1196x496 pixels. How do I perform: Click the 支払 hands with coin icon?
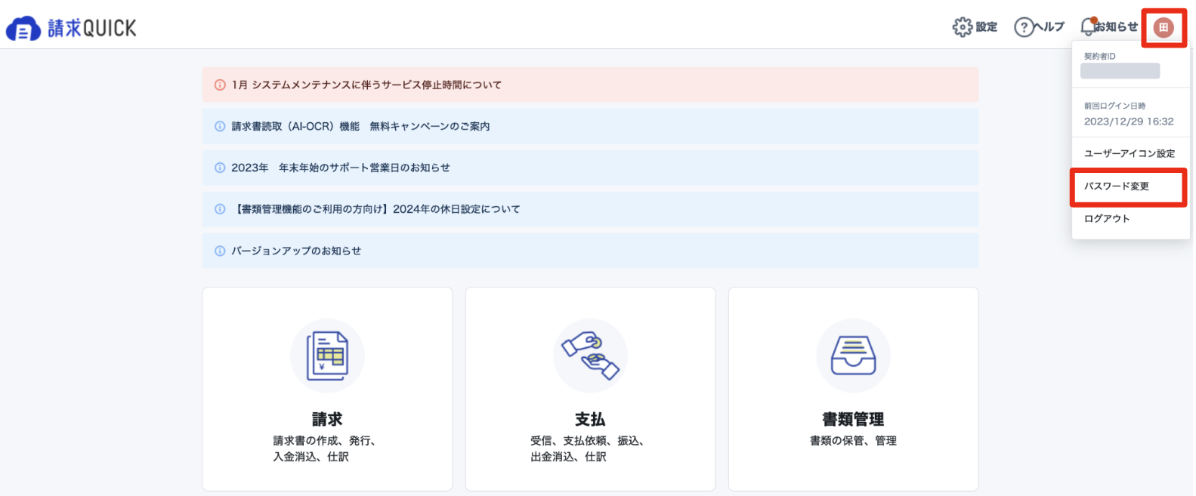tap(590, 356)
